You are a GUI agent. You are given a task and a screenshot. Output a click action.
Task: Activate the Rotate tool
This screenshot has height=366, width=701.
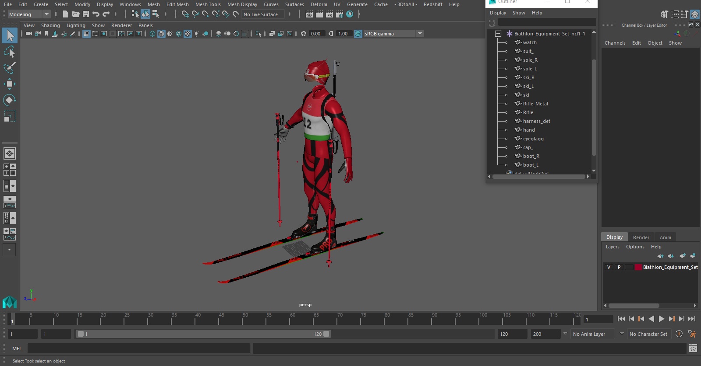pyautogui.click(x=10, y=100)
